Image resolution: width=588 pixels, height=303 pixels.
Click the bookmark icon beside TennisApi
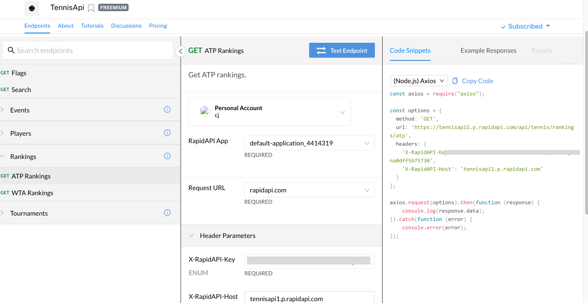[x=91, y=8]
